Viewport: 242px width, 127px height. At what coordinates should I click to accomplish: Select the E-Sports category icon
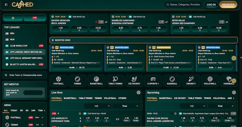coord(153,81)
